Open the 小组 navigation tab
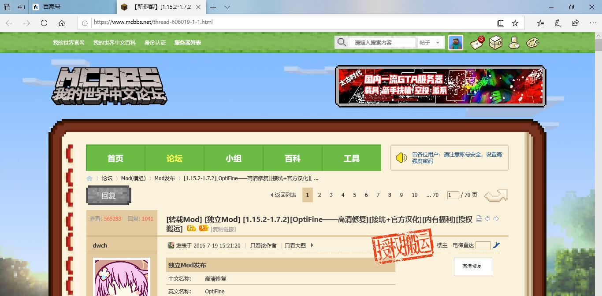602x296 pixels. click(234, 158)
